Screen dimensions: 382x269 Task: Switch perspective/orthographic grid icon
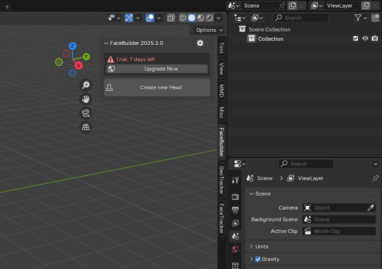[86, 127]
